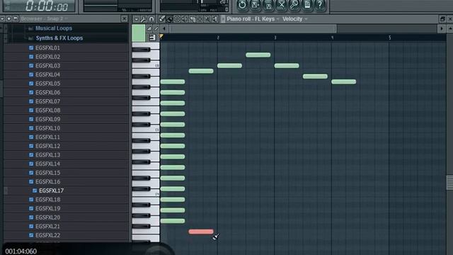
Task: Click the slide note icon beside color square
Action: coord(156,28)
